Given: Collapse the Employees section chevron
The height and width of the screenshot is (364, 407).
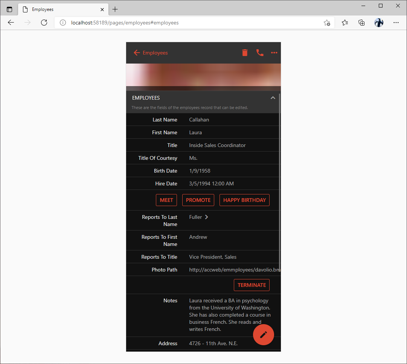Looking at the screenshot, I should tap(273, 98).
